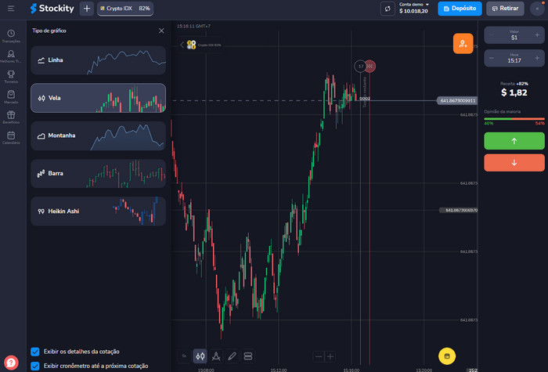Click the orange invite user icon
The height and width of the screenshot is (372, 548).
463,43
